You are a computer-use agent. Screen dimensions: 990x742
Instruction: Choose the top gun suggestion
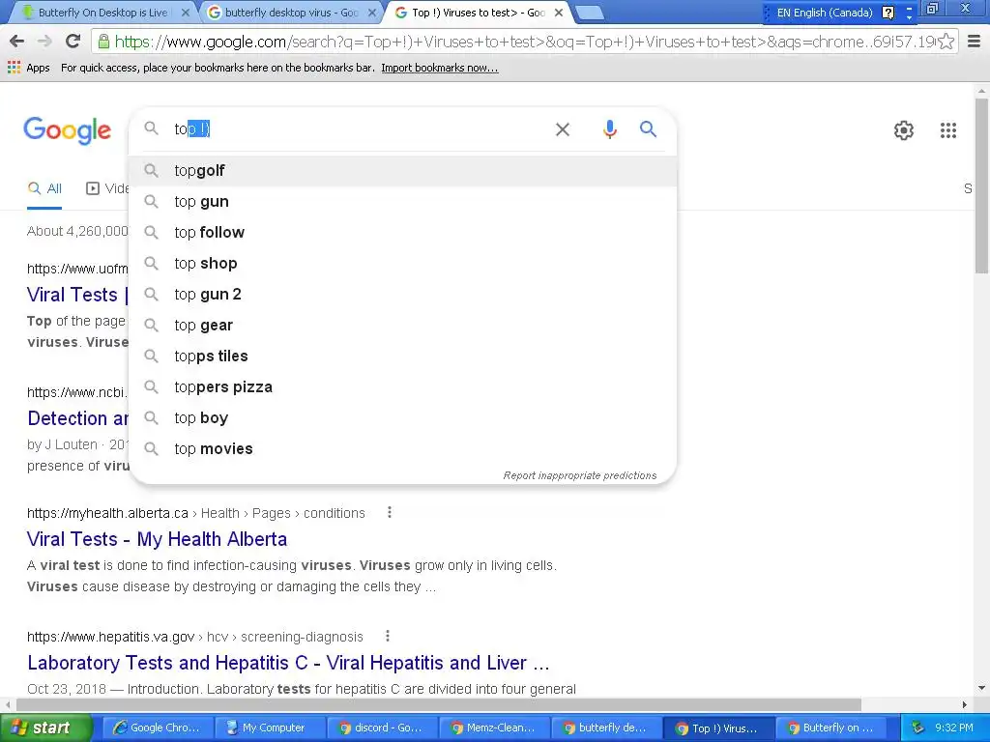click(403, 202)
